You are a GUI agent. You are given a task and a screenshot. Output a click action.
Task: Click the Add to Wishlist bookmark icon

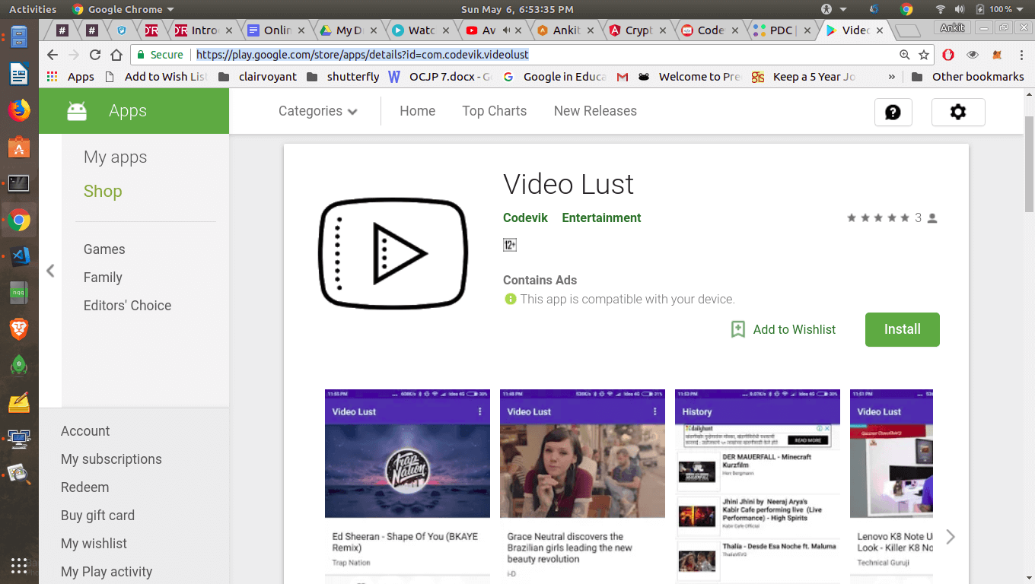point(738,329)
